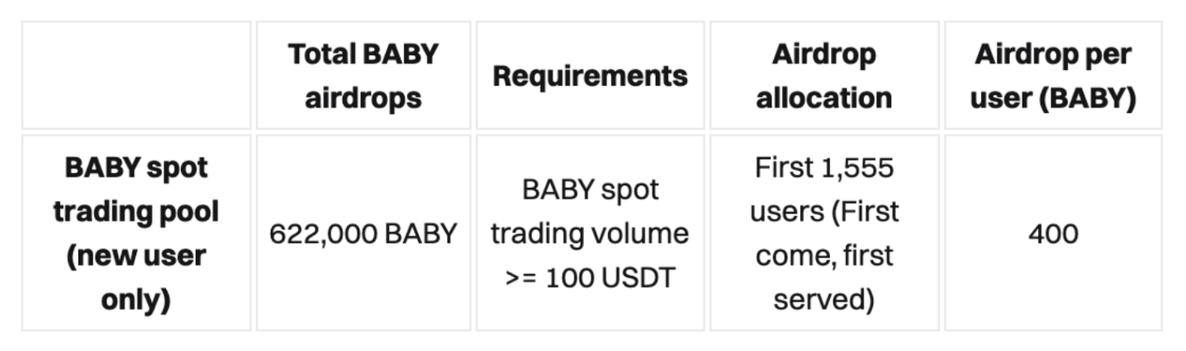Click the 'trading pool' line in row label
The height and width of the screenshot is (351, 1186).
[x=136, y=212]
